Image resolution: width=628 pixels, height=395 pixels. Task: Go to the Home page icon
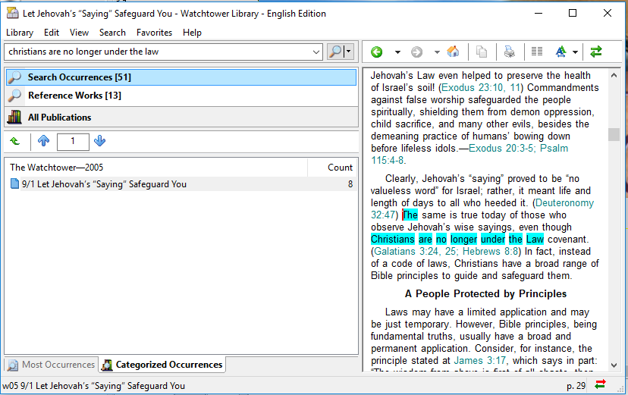click(x=453, y=52)
